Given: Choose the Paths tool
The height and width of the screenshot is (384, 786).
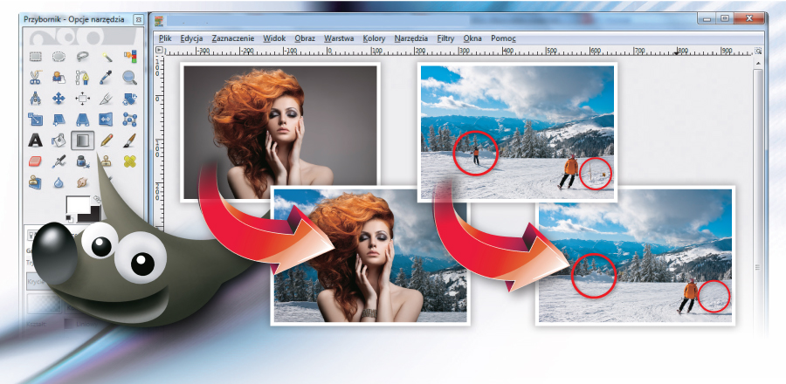Looking at the screenshot, I should pyautogui.click(x=82, y=78).
